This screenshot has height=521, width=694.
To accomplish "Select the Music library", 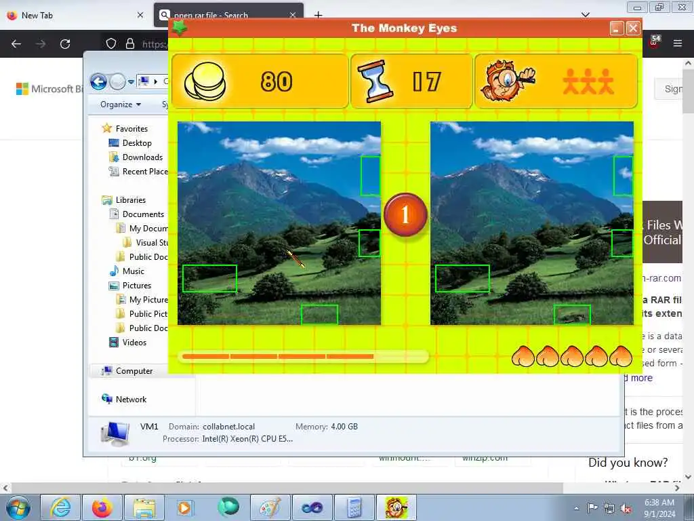I will [x=134, y=271].
